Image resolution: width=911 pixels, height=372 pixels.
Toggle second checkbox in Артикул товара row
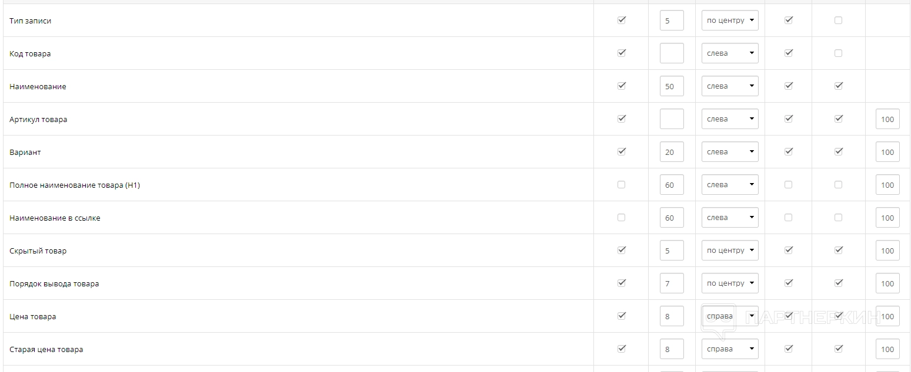789,119
